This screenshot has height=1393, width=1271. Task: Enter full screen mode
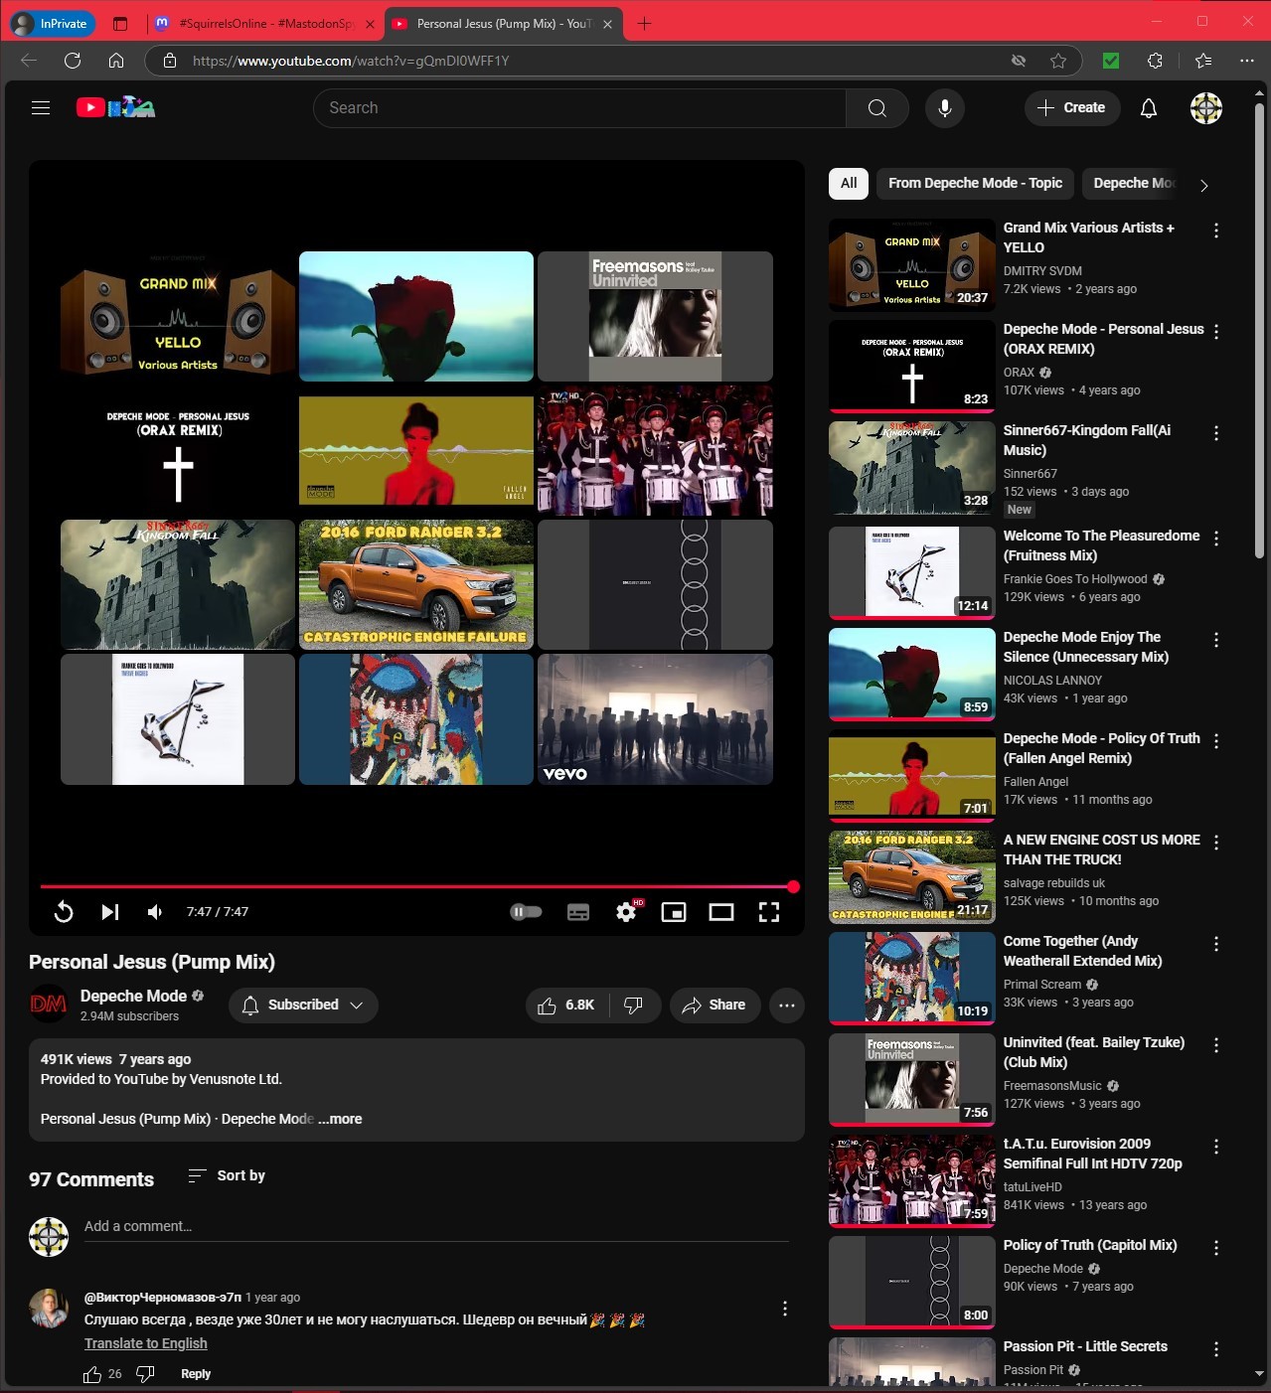click(769, 912)
